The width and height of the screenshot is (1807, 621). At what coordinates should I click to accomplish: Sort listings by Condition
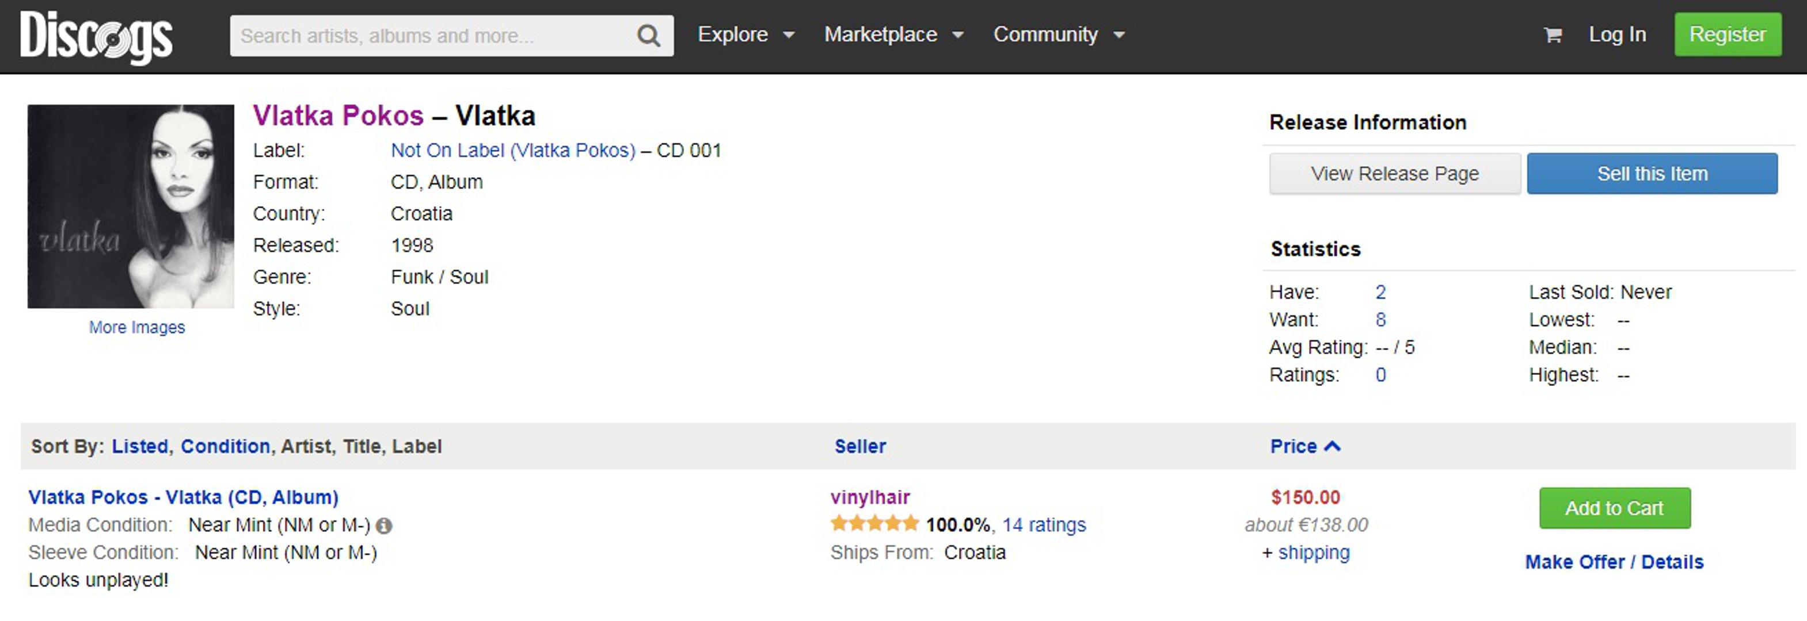(x=225, y=446)
